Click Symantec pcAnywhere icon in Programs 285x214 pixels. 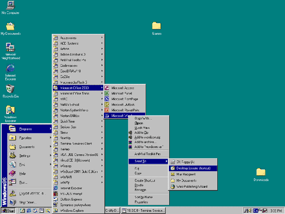pos(56,205)
